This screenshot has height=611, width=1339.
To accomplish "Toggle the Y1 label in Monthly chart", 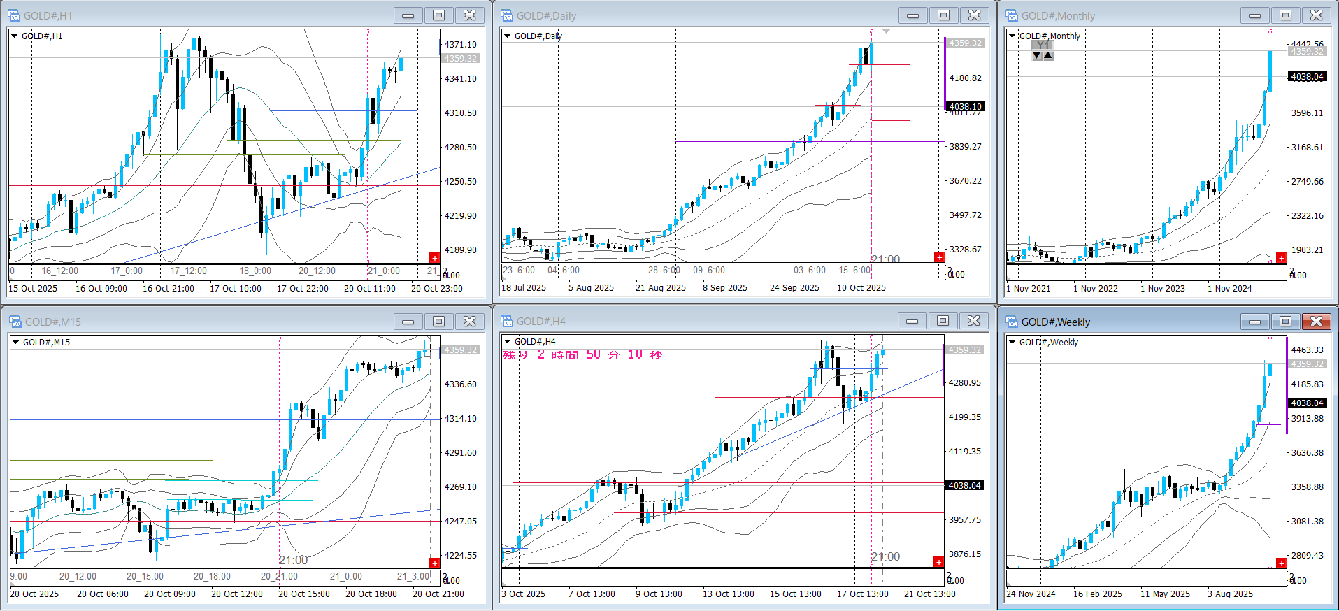I will click(1042, 45).
